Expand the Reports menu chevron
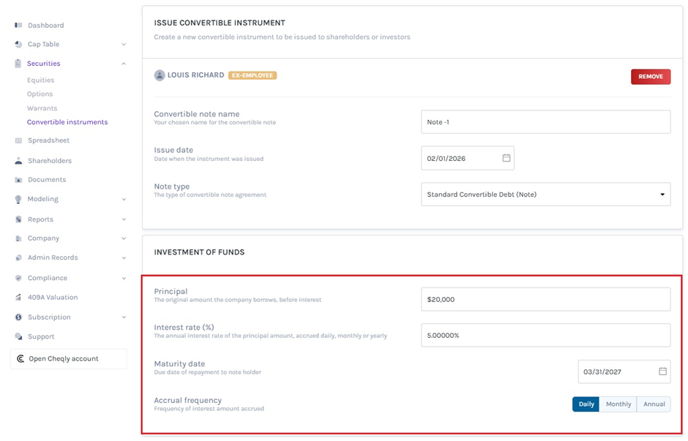Image resolution: width=688 pixels, height=441 pixels. 124,219
